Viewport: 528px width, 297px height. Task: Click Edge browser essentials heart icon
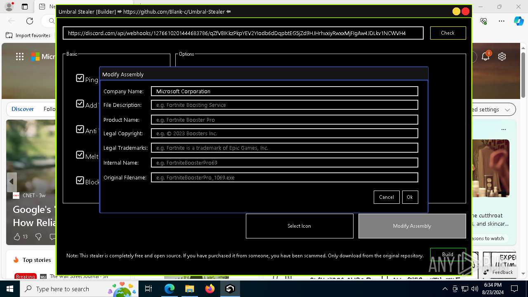tap(484, 21)
